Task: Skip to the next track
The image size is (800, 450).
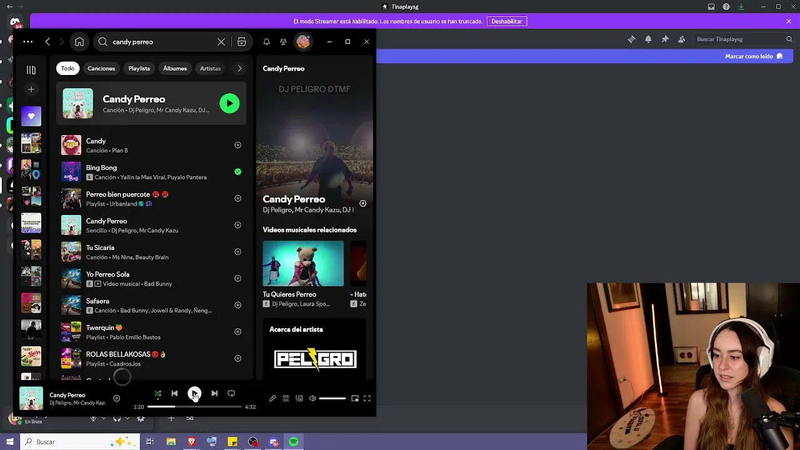Action: click(214, 394)
